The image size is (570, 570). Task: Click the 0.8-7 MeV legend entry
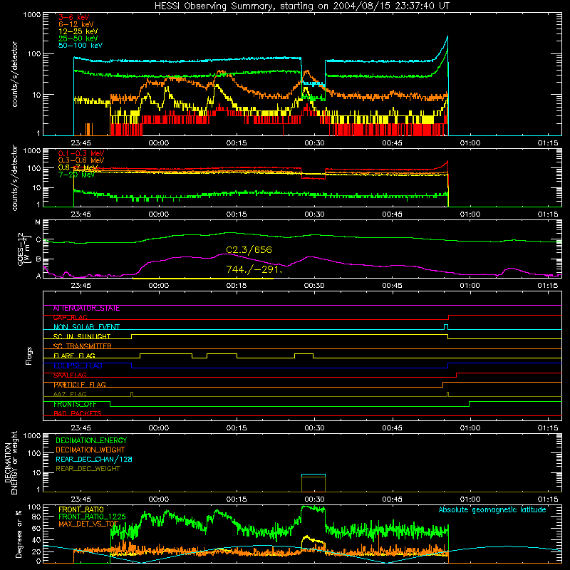78,167
